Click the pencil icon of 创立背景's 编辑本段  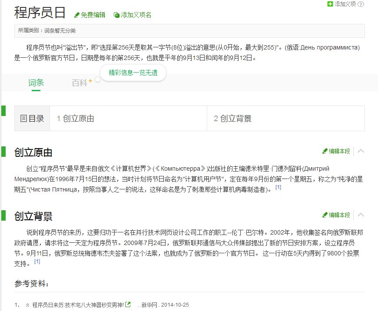click(x=325, y=215)
